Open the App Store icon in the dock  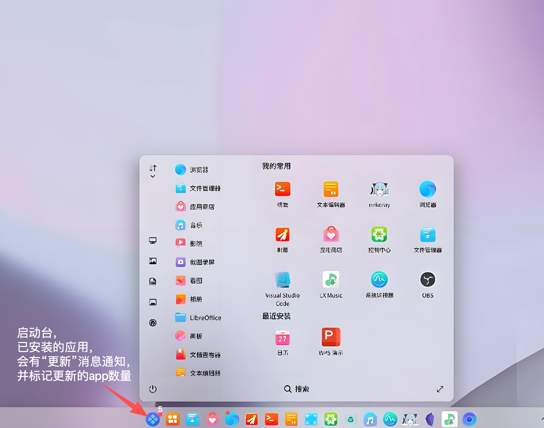click(212, 419)
